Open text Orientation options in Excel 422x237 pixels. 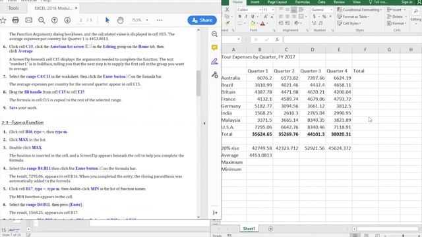[297, 23]
